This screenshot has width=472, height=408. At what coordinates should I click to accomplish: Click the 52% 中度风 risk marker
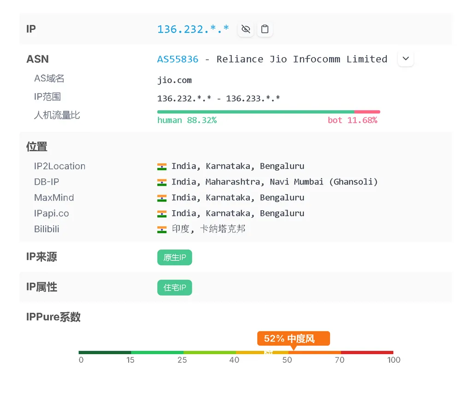click(x=293, y=338)
